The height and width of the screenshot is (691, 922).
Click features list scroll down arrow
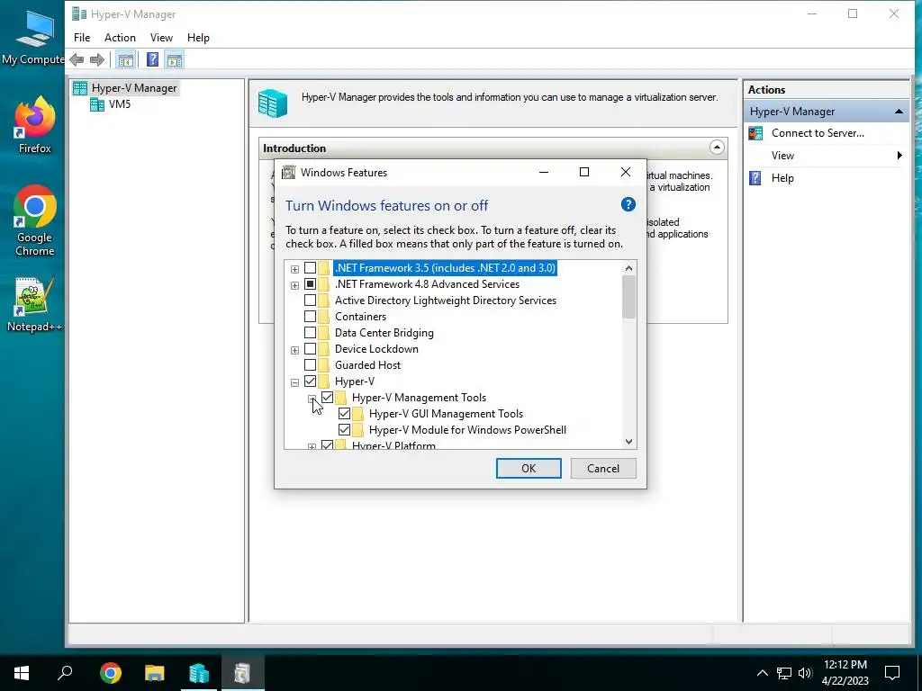pyautogui.click(x=628, y=442)
